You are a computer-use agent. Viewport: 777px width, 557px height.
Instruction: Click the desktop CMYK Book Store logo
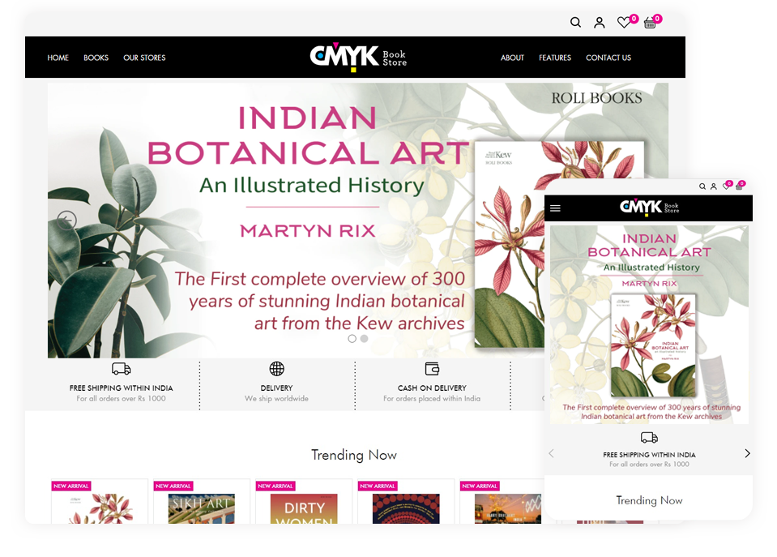357,57
